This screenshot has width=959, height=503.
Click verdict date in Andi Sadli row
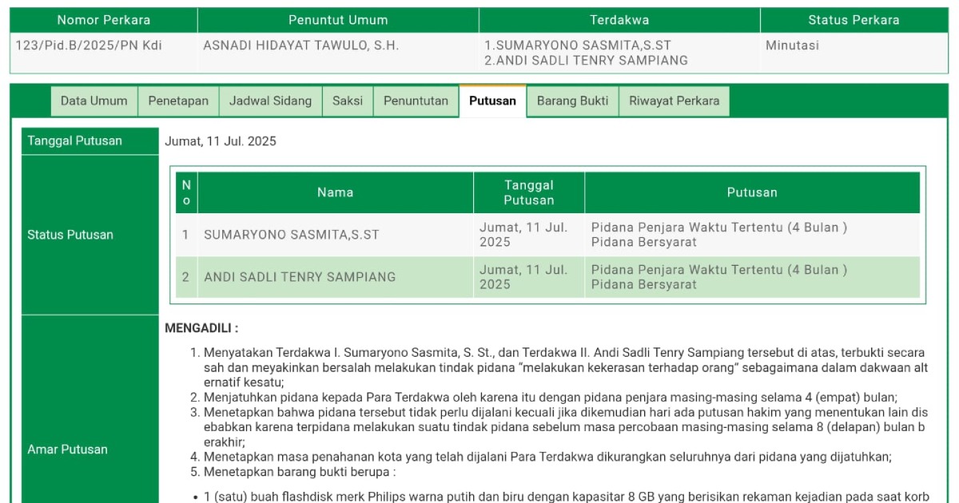tap(523, 277)
